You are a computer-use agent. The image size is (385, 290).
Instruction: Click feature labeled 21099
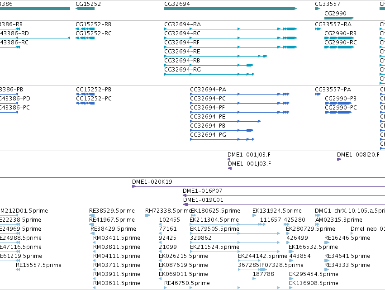(x=168, y=247)
